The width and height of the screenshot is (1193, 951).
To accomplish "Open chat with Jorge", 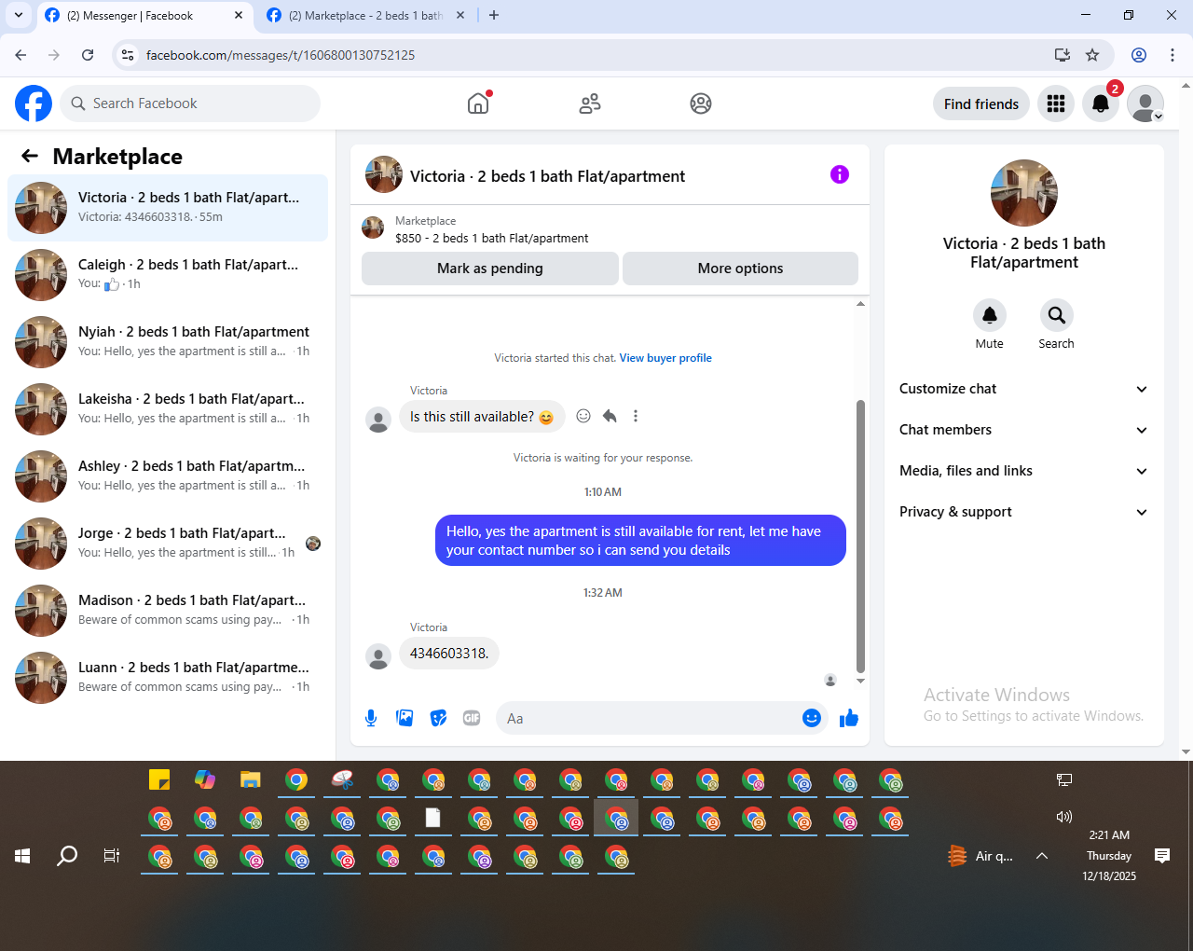I will pyautogui.click(x=168, y=543).
